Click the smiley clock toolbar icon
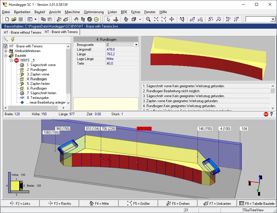 pos(96,19)
